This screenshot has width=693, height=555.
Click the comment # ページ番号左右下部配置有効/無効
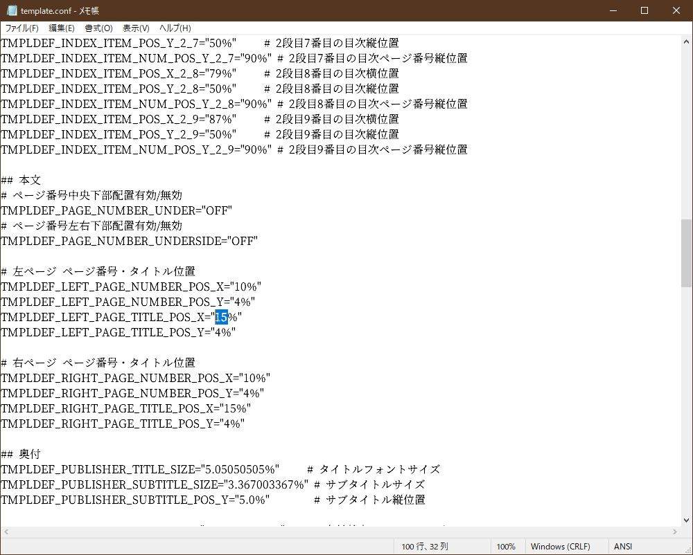pyautogui.click(x=91, y=226)
